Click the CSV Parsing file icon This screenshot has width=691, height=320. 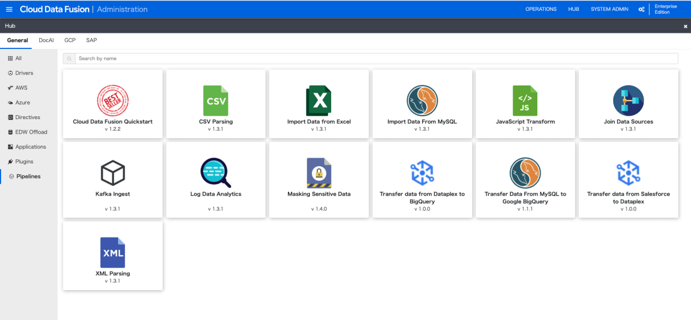click(216, 101)
